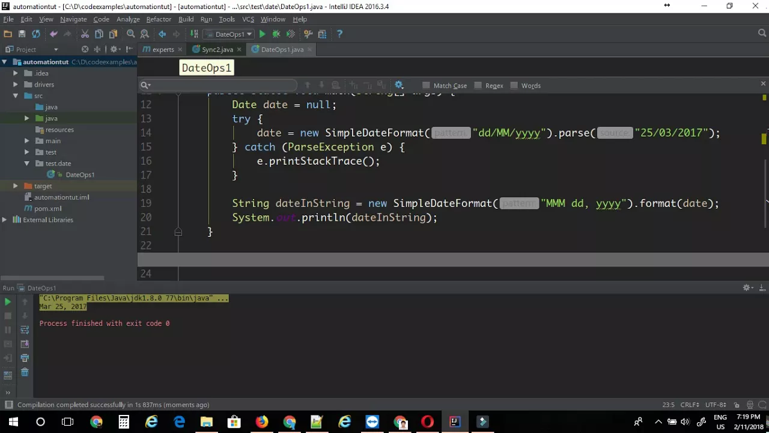Click the blue Back navigation arrow
769x433 pixels.
tap(162, 34)
